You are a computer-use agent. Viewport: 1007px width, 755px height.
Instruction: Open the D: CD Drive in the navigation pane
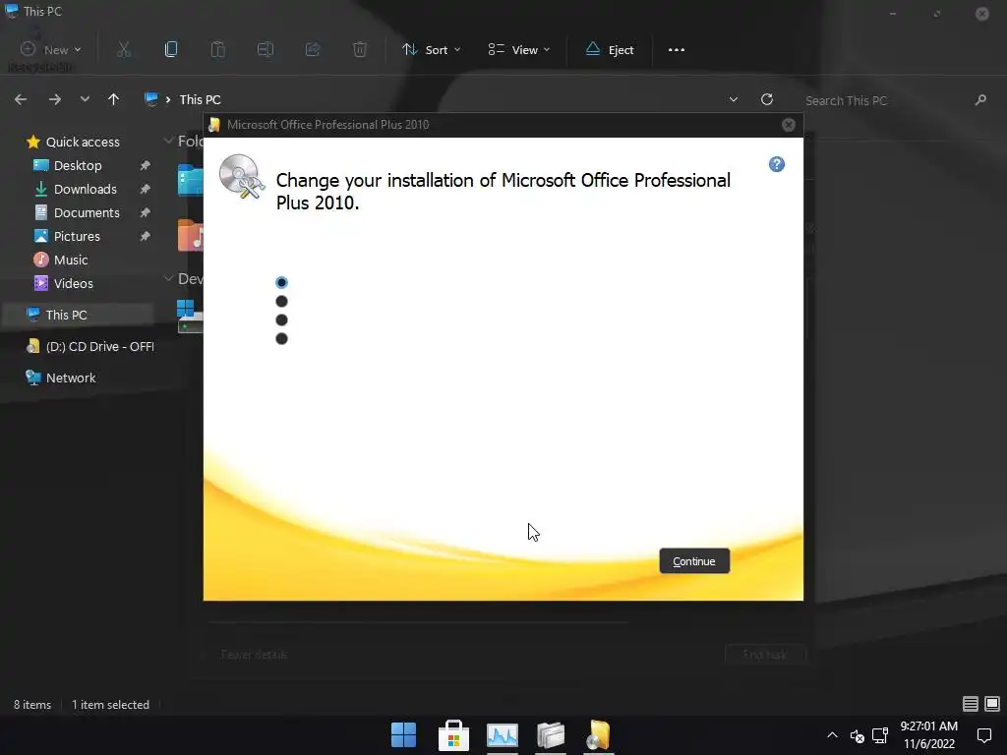(x=89, y=347)
